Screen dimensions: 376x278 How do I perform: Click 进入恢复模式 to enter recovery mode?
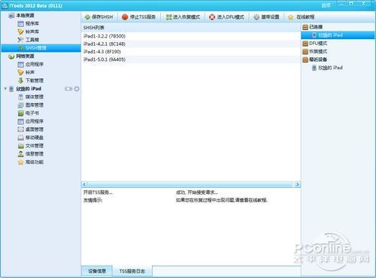[183, 17]
